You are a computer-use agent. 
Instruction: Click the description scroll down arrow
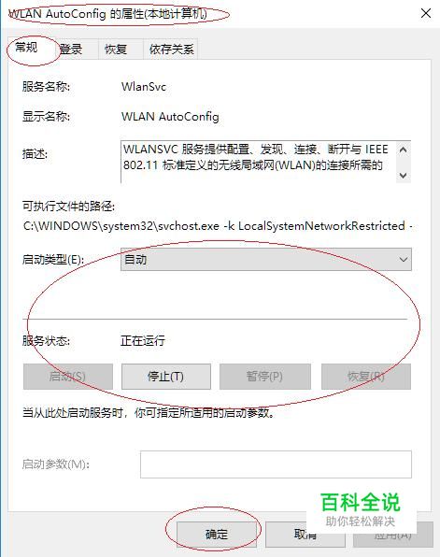pos(403,175)
